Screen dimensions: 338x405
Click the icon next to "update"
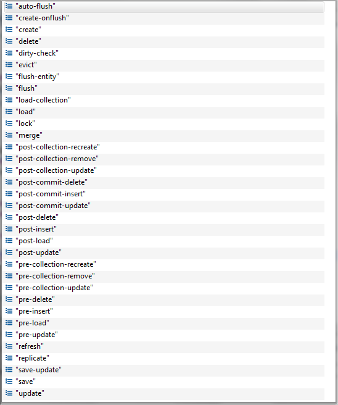[9, 393]
